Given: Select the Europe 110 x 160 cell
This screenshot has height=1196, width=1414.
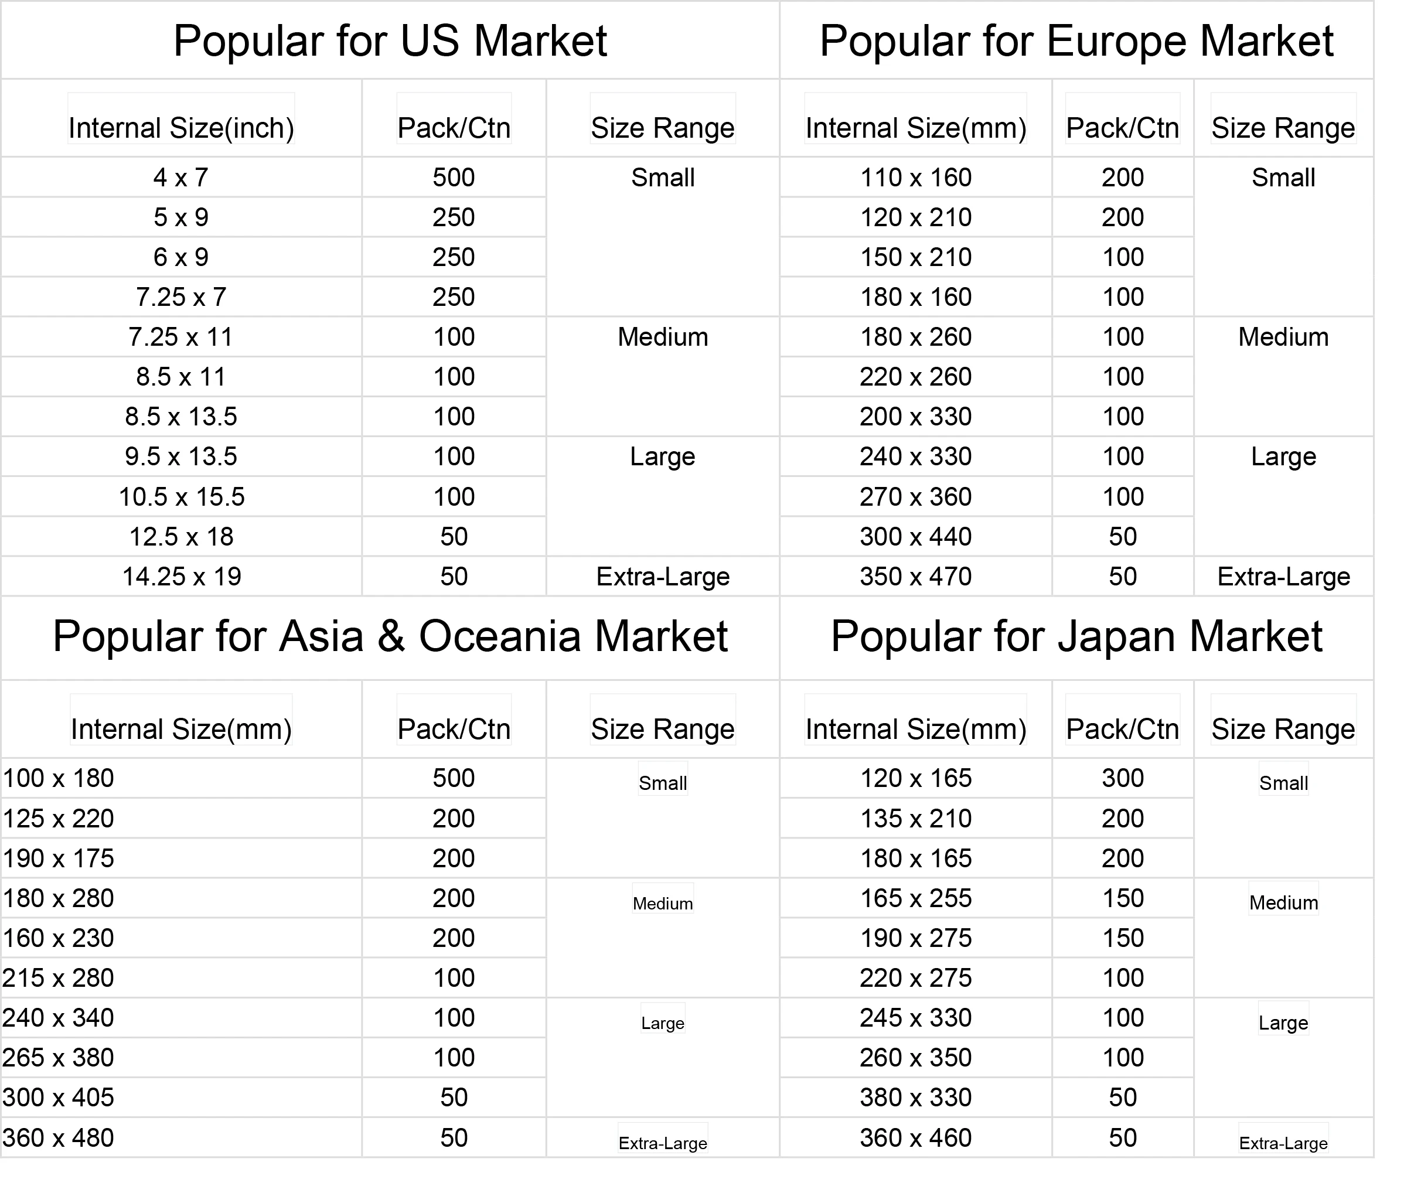Looking at the screenshot, I should tap(916, 178).
